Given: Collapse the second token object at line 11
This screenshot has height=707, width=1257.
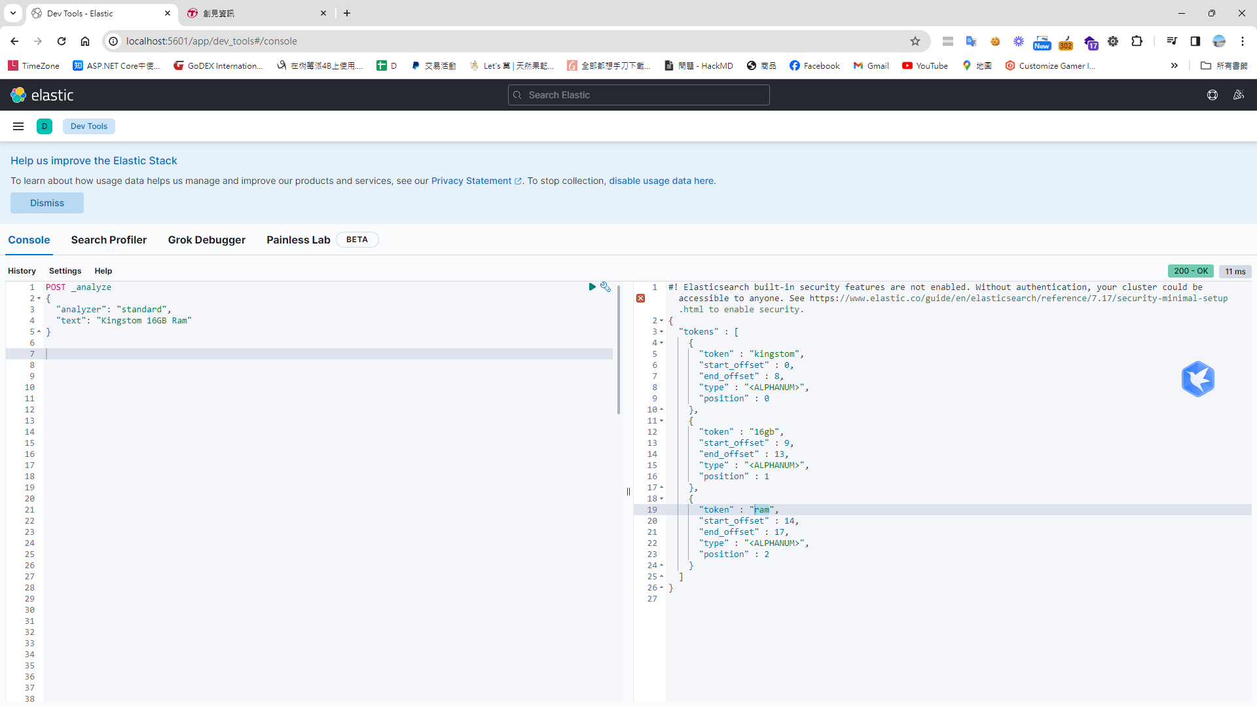Looking at the screenshot, I should [x=662, y=421].
